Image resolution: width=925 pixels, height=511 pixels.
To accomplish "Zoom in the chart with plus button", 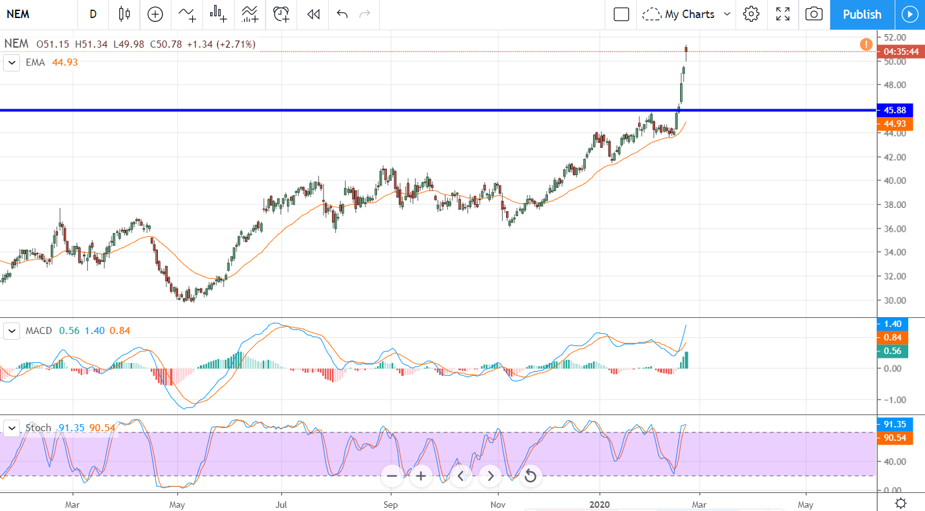I will (x=421, y=476).
